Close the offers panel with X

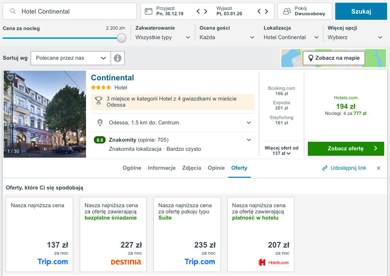tap(378, 168)
